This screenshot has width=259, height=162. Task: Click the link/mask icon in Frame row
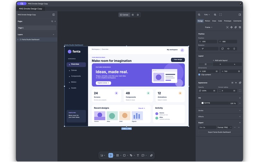236,27
